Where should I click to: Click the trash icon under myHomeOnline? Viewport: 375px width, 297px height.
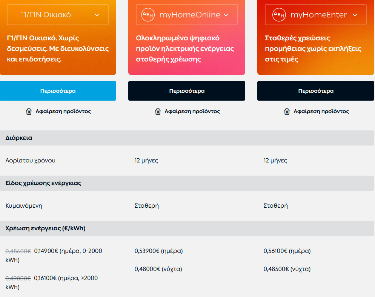click(158, 112)
